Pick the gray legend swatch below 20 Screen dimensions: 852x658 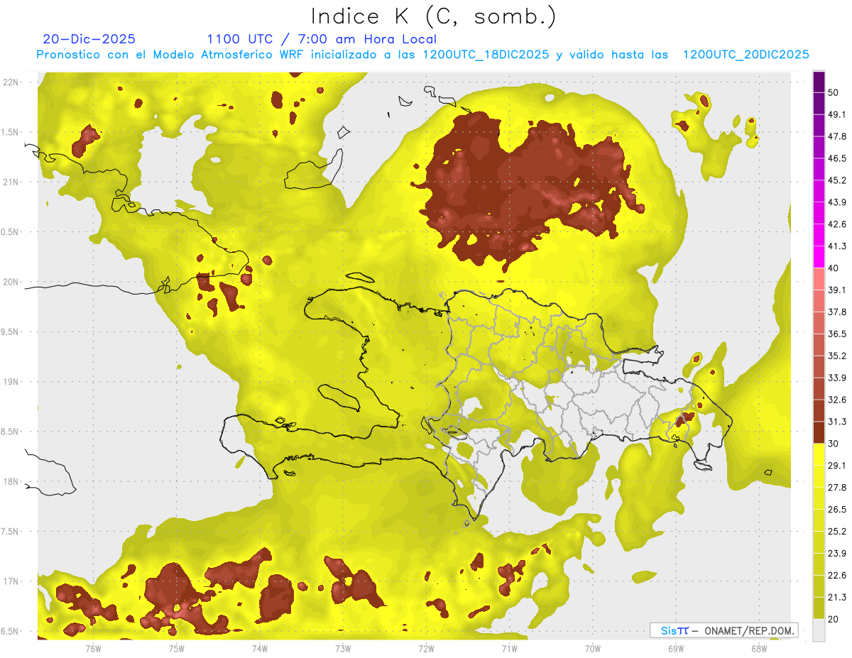tap(819, 630)
